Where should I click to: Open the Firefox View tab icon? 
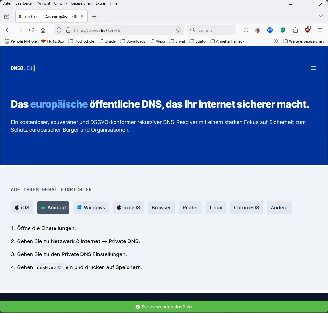[x=7, y=16]
